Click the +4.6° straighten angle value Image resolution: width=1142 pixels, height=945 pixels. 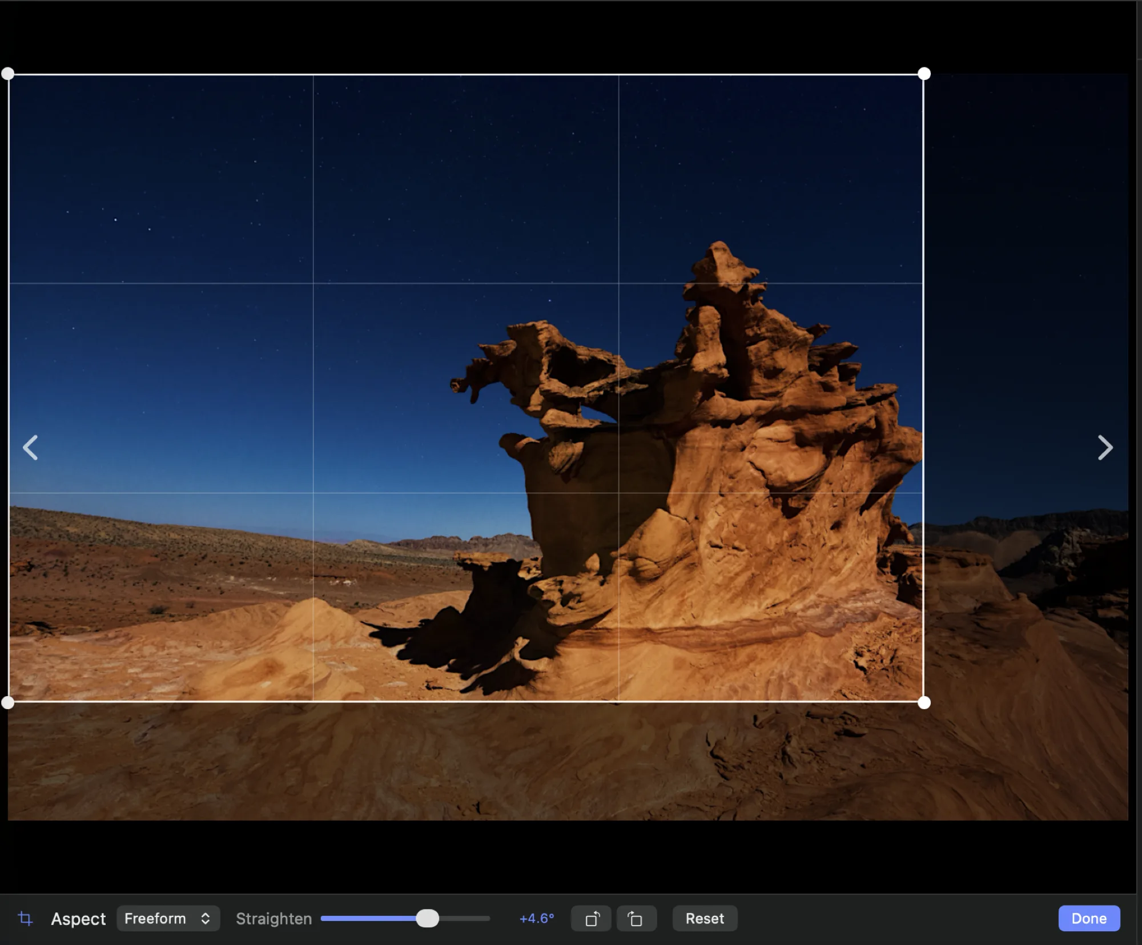pyautogui.click(x=537, y=919)
